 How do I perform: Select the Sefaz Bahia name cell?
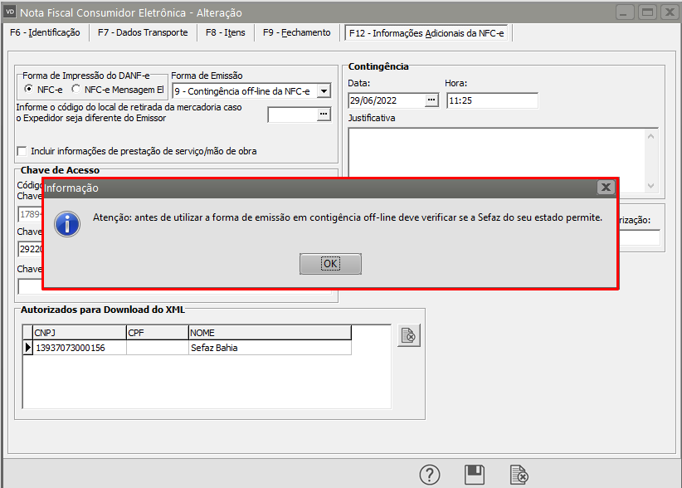pos(270,348)
